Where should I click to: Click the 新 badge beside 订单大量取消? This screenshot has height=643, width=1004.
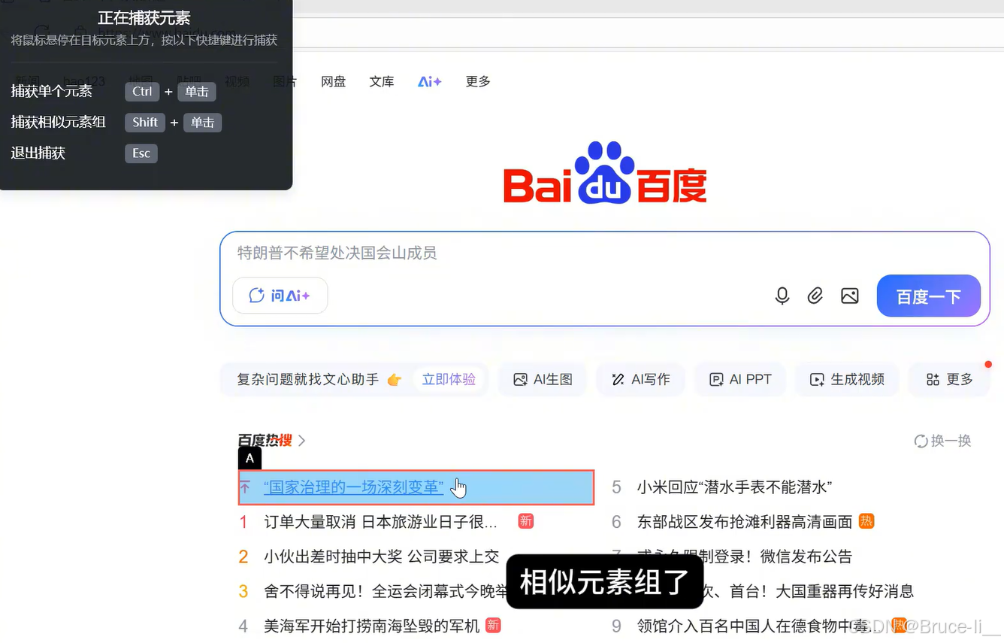click(526, 520)
